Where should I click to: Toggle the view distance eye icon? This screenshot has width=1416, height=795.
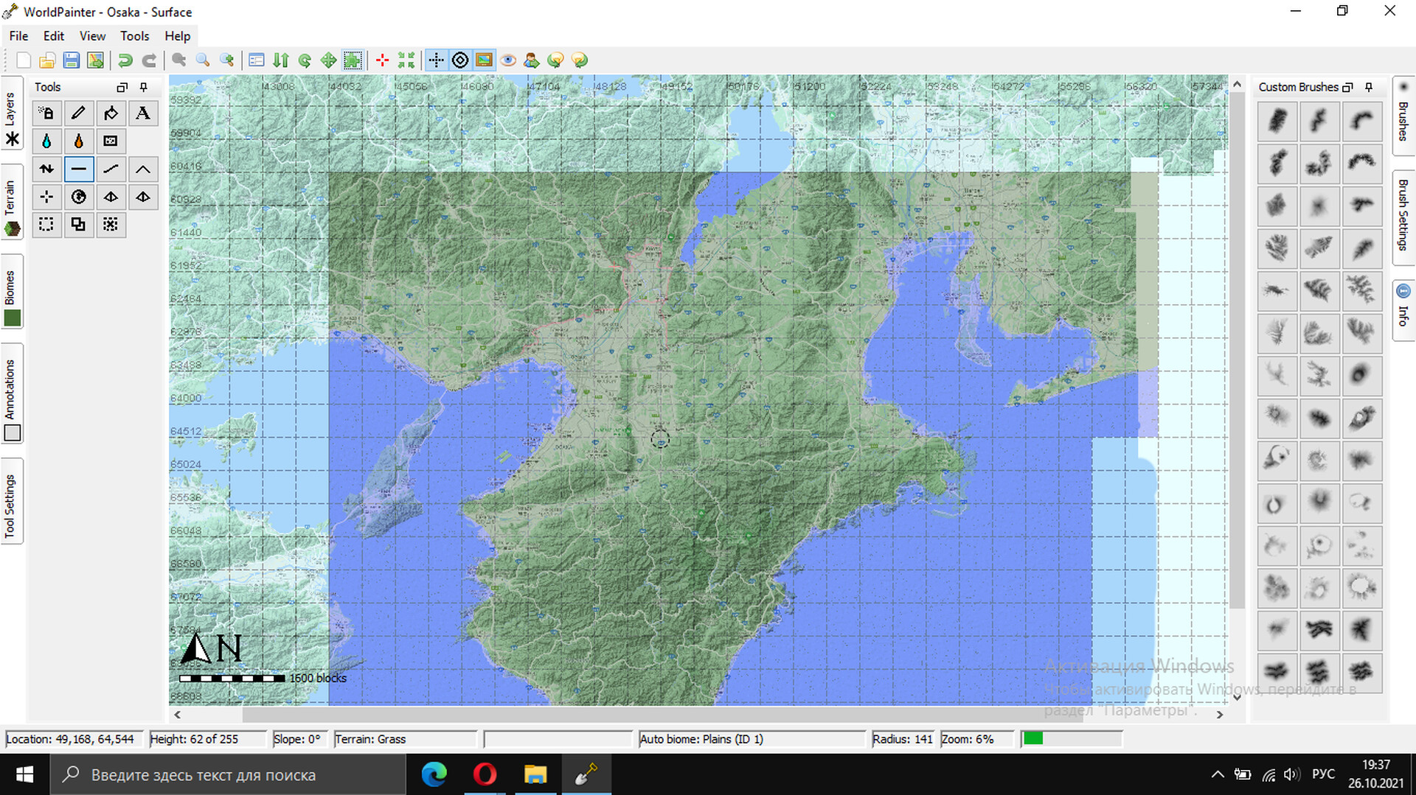tap(508, 60)
